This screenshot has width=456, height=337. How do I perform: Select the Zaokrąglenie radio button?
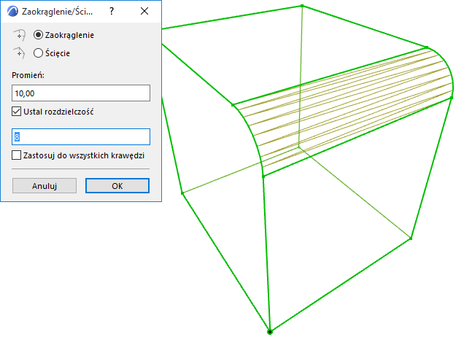[x=38, y=35]
